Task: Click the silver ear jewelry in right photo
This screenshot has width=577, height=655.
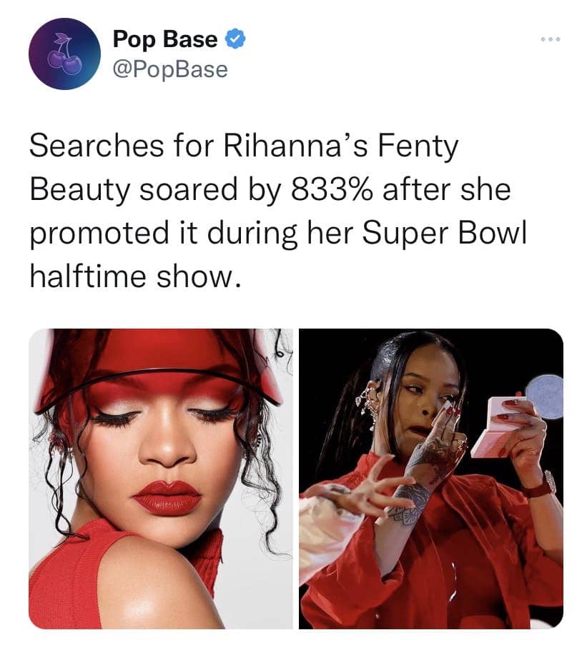Action: (x=367, y=403)
